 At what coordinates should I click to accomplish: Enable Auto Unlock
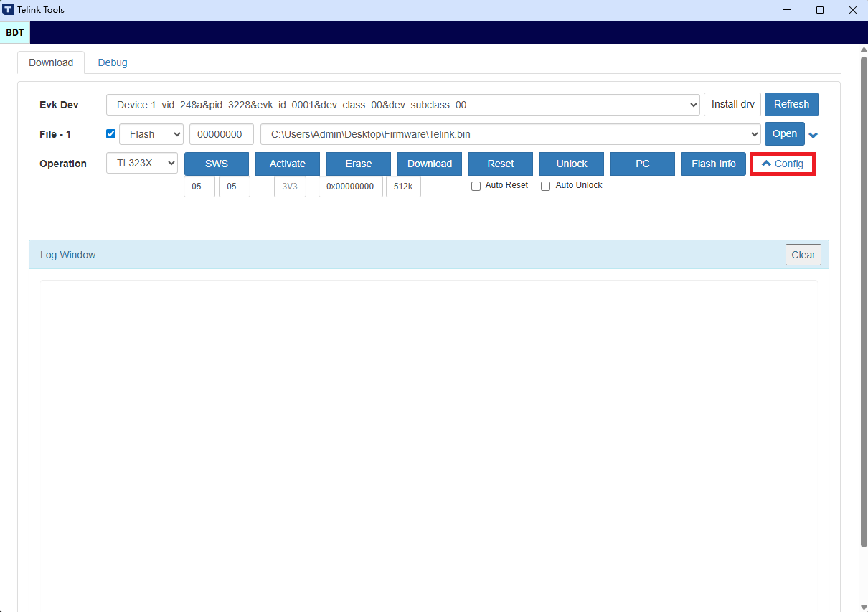tap(545, 185)
